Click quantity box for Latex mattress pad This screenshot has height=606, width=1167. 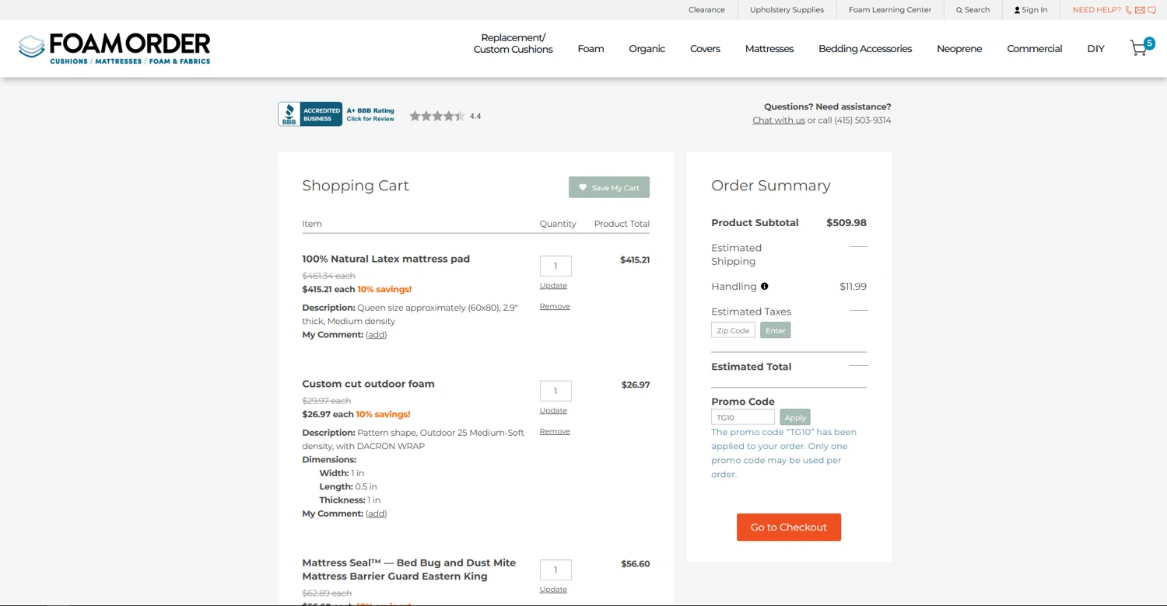555,266
